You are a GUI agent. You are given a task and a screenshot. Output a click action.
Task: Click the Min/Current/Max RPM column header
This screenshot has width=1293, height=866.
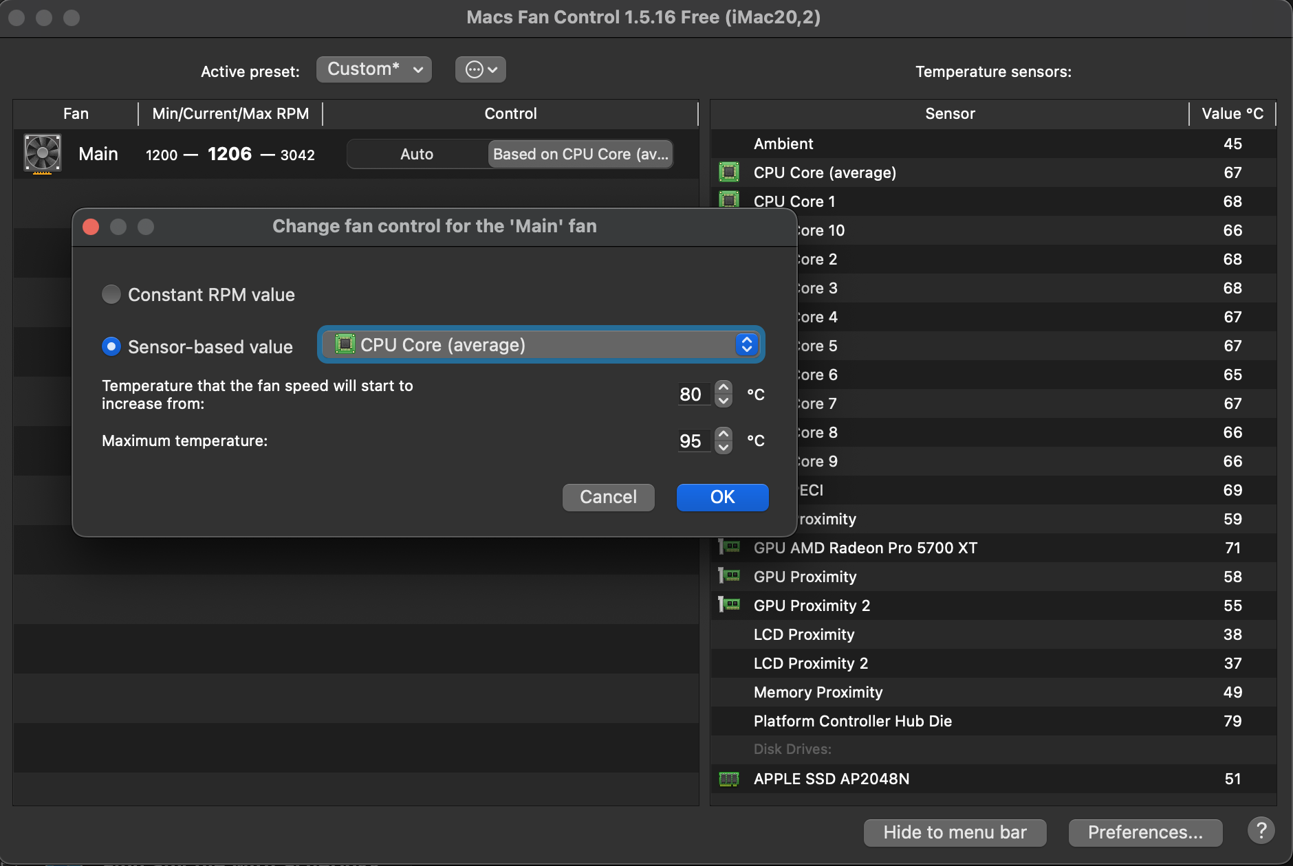click(x=230, y=113)
